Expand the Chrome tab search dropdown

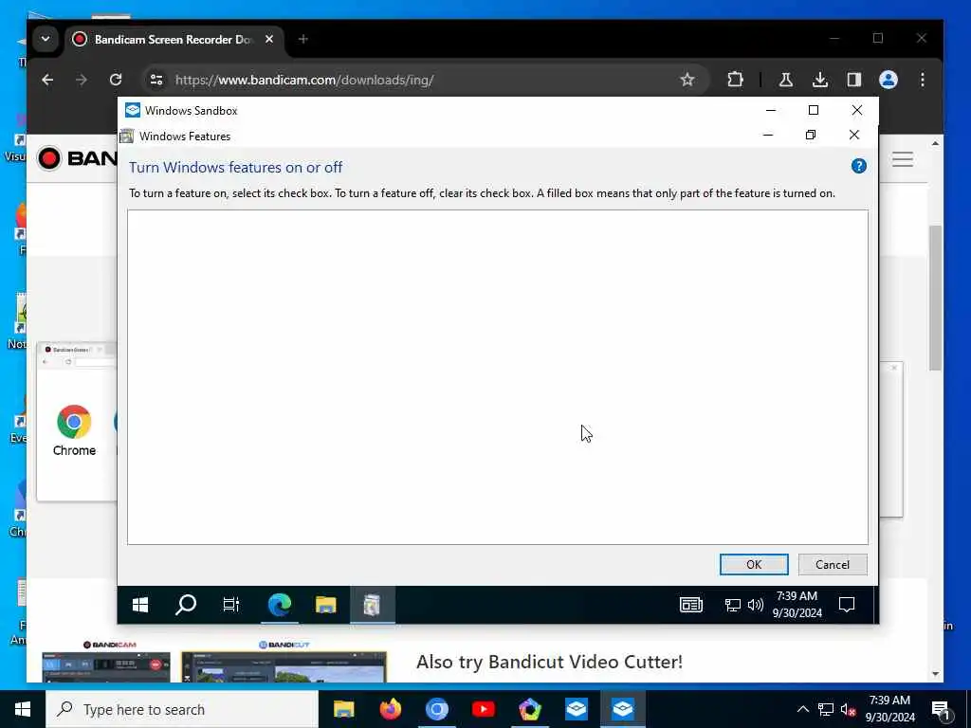(x=46, y=39)
